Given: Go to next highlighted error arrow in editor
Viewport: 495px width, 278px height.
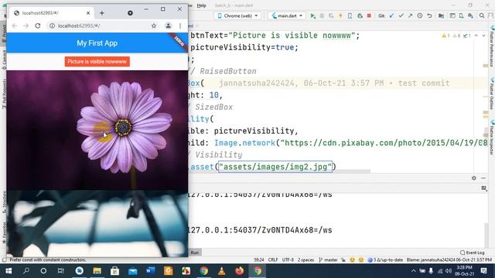Looking at the screenshot, I should coord(483,36).
